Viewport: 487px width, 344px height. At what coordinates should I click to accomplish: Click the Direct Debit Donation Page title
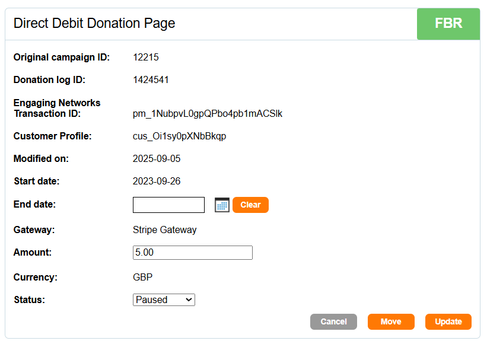coord(94,24)
